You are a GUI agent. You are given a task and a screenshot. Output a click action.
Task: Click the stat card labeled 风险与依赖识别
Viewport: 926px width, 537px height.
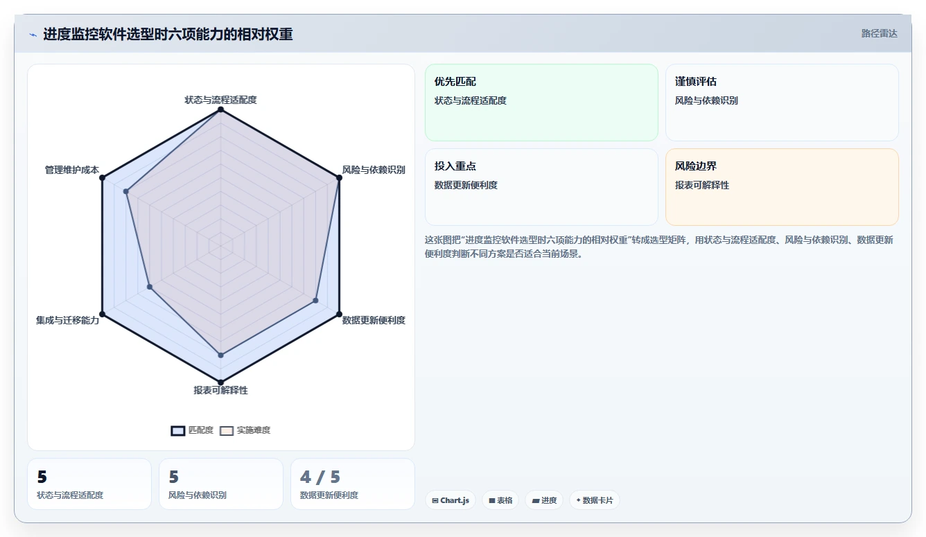point(221,484)
